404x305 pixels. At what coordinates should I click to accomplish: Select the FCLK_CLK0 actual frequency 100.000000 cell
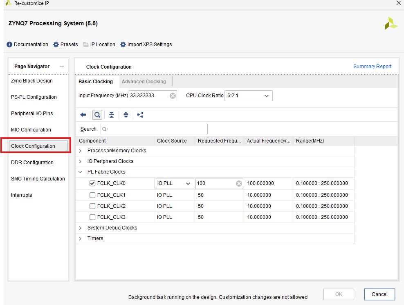tap(269, 183)
